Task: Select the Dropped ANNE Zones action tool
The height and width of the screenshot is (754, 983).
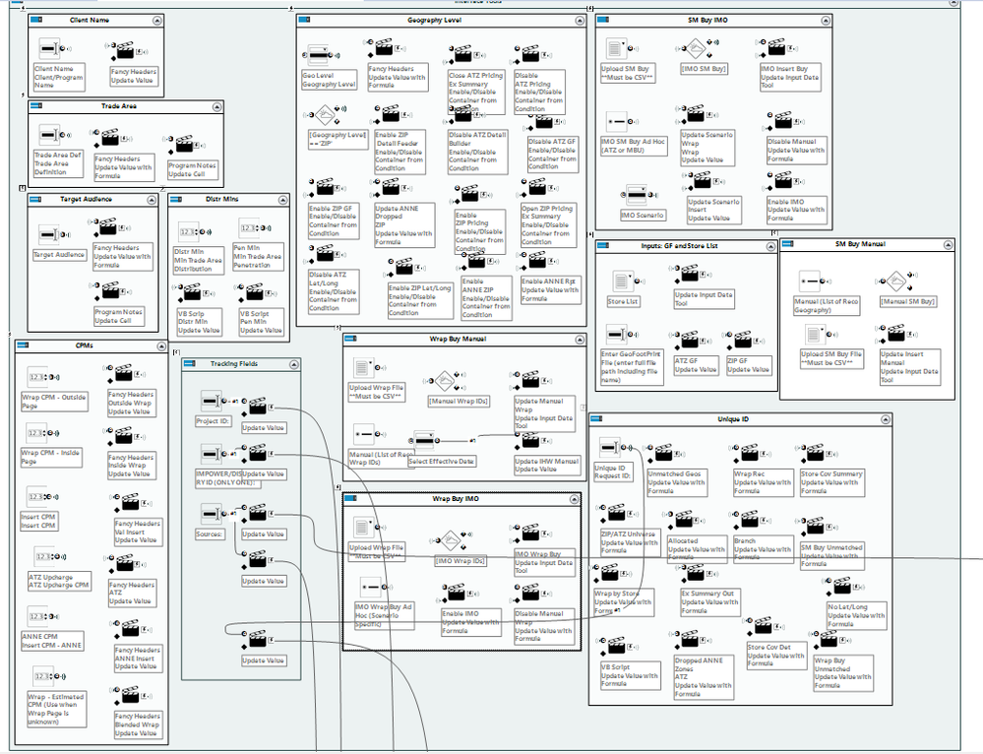Action: pyautogui.click(x=690, y=639)
